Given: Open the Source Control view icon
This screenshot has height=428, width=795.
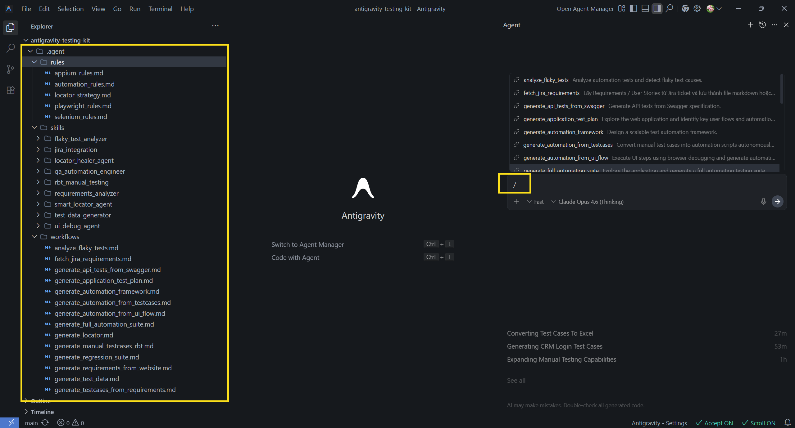Looking at the screenshot, I should [x=11, y=69].
